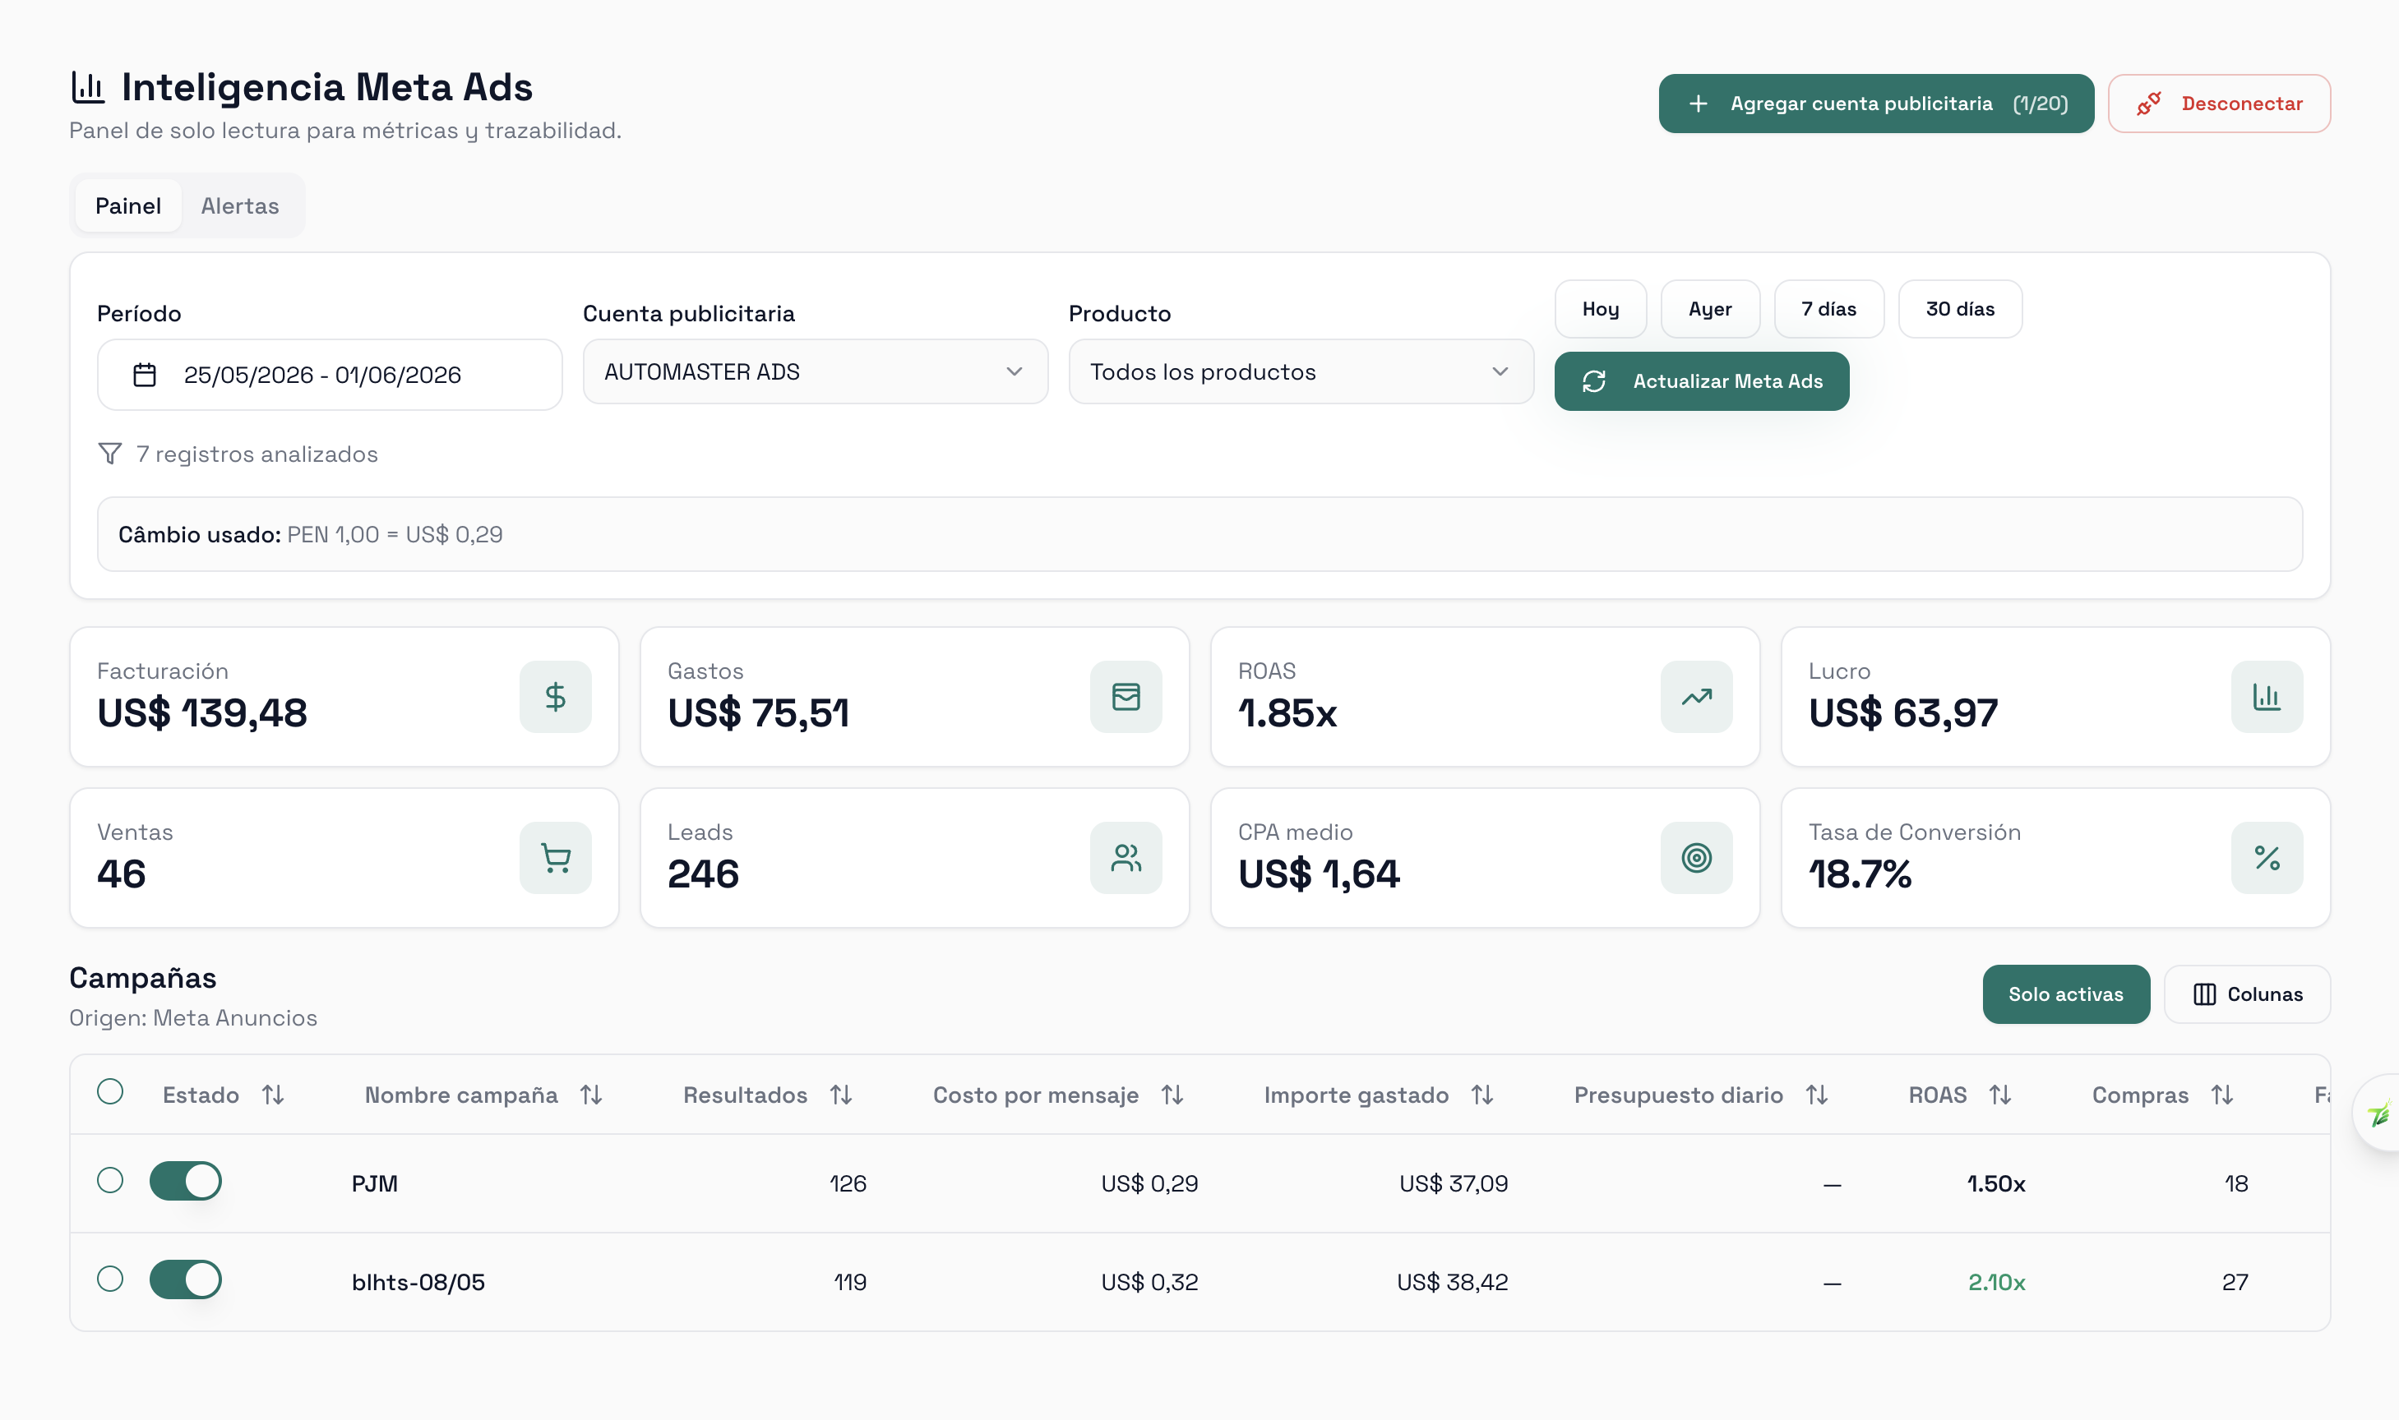Click the Lucro value US$ 63,97
The width and height of the screenshot is (2399, 1420).
coord(1903,712)
